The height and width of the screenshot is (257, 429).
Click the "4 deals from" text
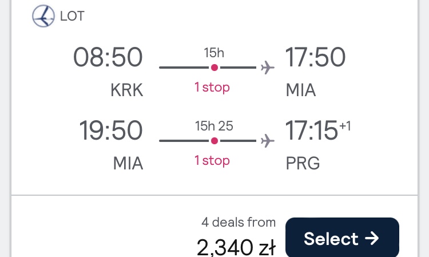pyautogui.click(x=239, y=222)
